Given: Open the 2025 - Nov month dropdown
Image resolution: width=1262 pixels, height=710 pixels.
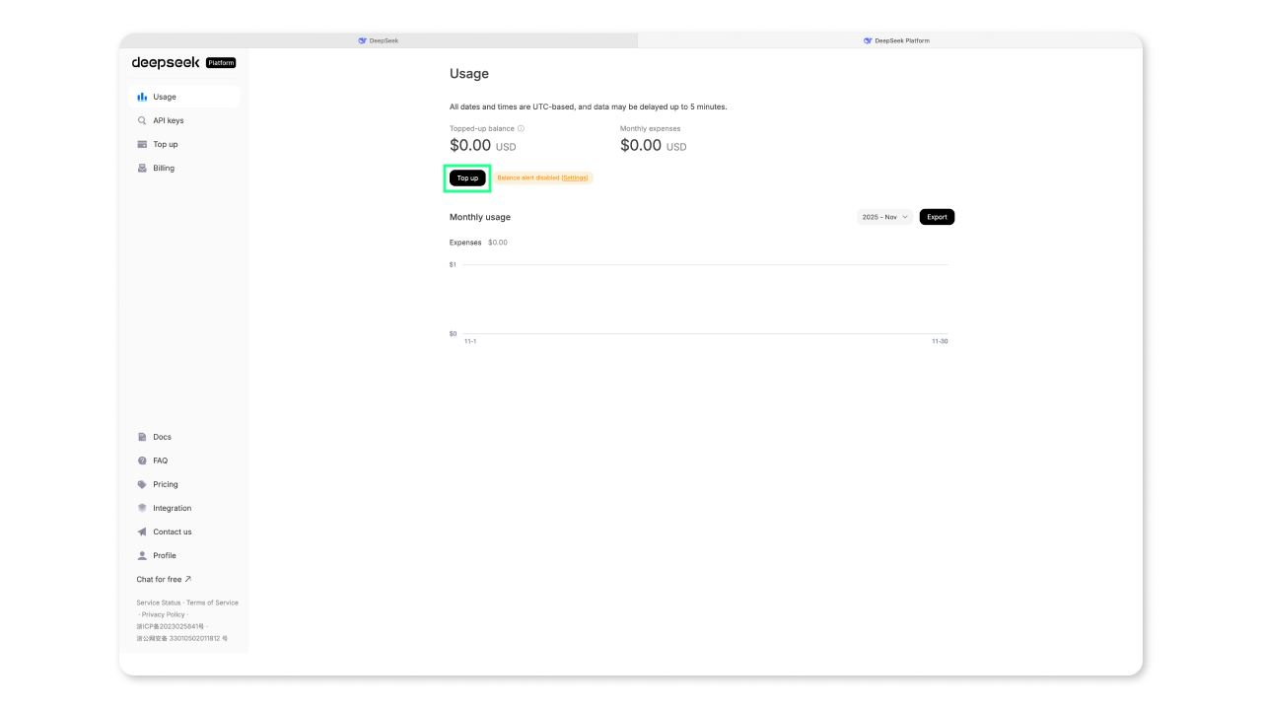Looking at the screenshot, I should pyautogui.click(x=885, y=217).
